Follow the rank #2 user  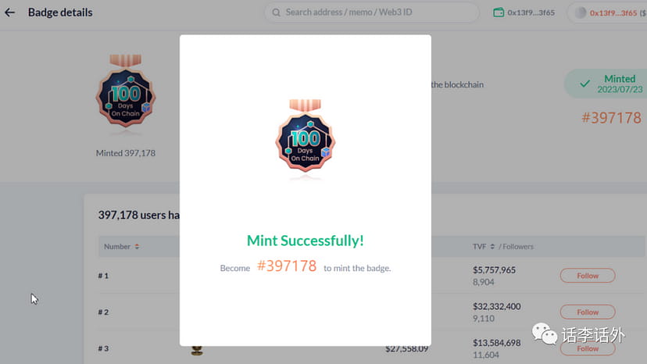pos(588,312)
